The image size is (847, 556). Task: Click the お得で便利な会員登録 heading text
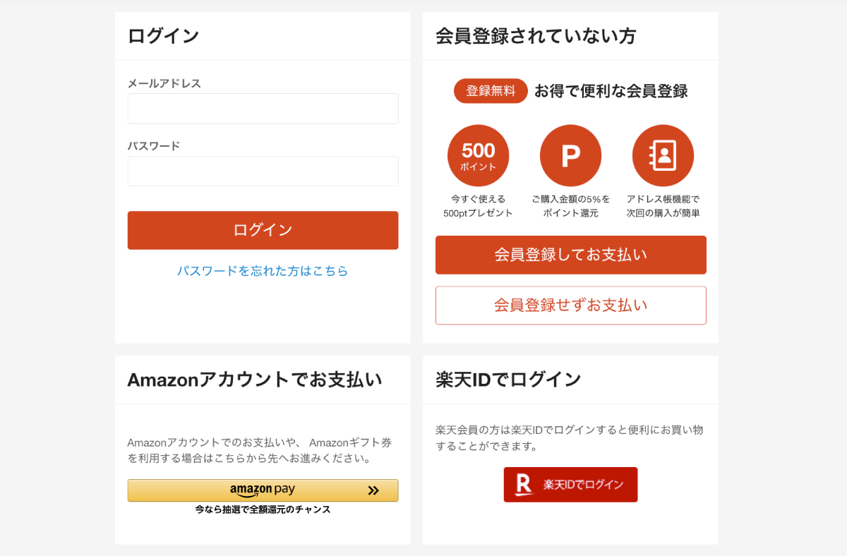click(611, 91)
